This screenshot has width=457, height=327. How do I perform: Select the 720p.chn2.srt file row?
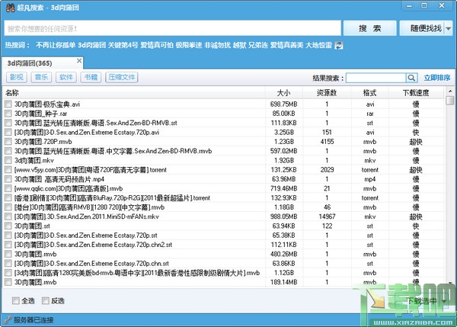pyautogui.click(x=224, y=245)
